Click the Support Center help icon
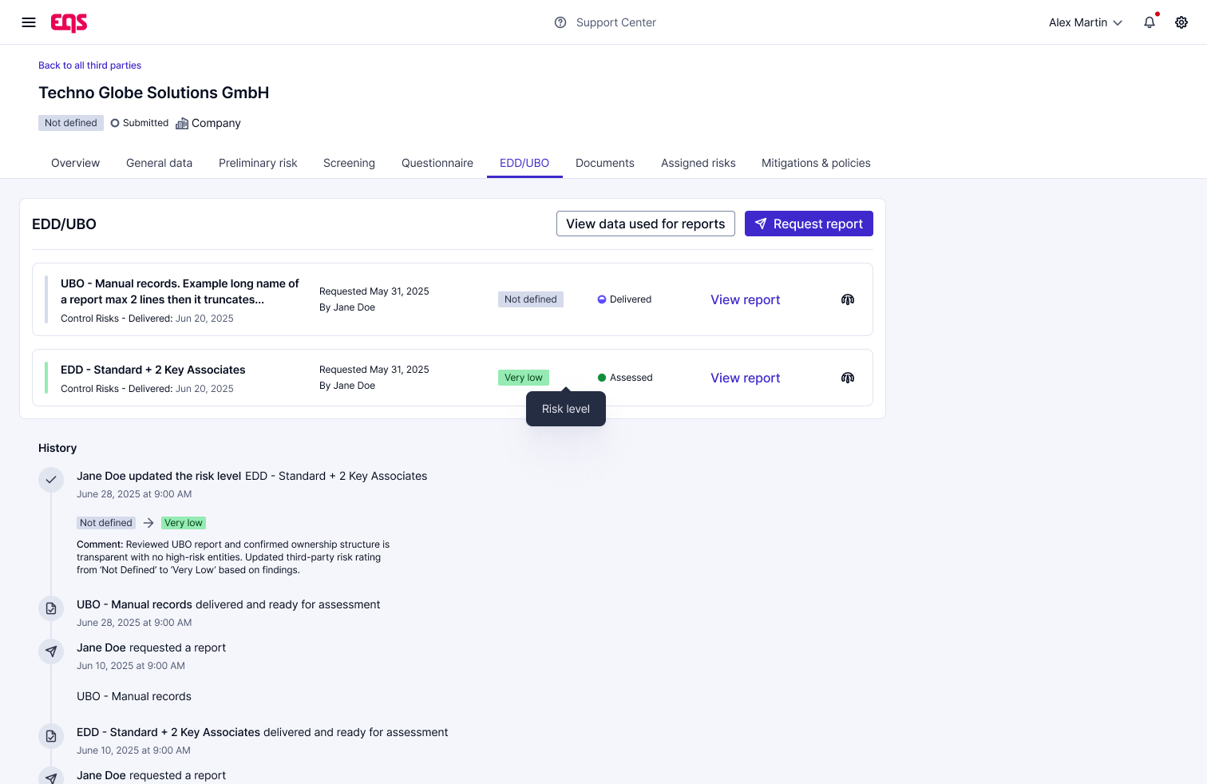Viewport: 1207px width, 784px height. pos(560,22)
